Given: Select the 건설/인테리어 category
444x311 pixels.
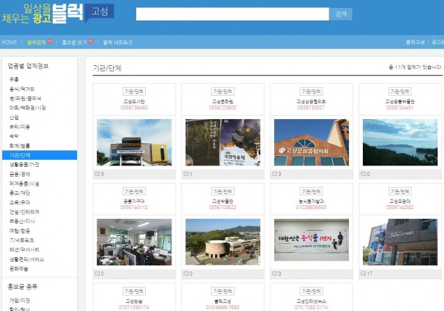Looking at the screenshot, I should (24, 212).
